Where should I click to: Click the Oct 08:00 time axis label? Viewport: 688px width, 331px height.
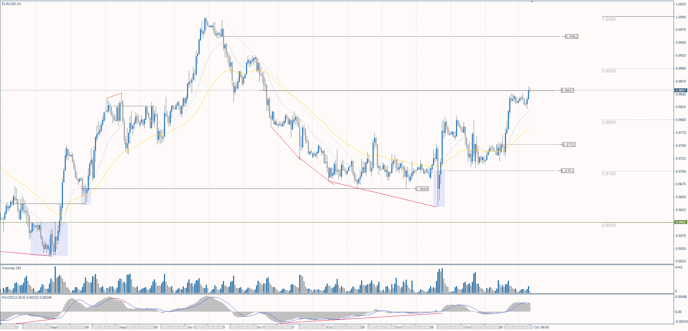(x=541, y=327)
